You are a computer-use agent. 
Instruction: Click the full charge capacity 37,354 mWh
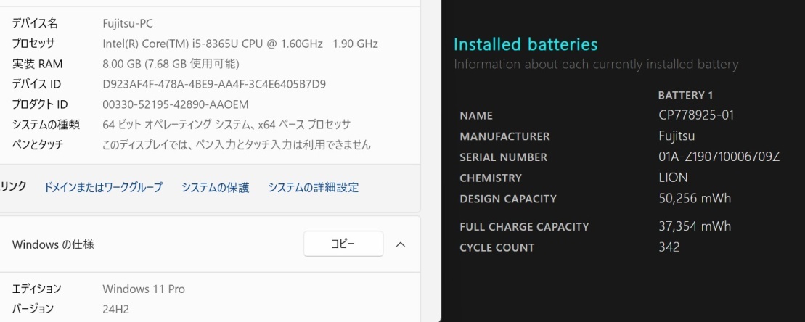[694, 226]
